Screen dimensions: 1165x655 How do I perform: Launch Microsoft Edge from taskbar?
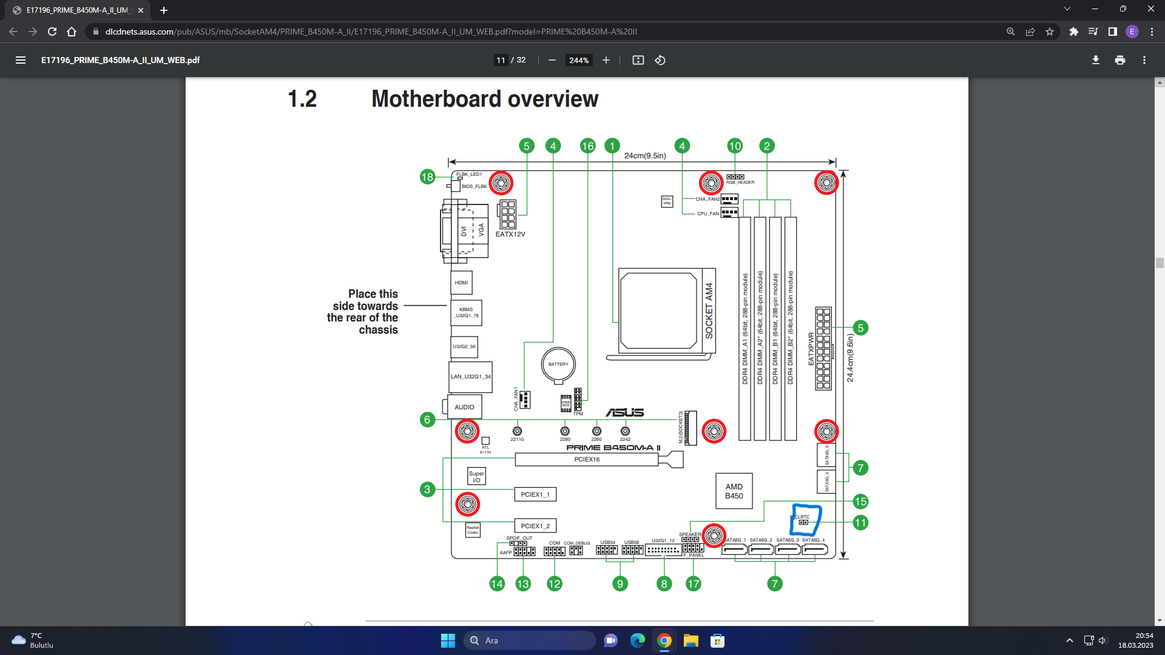tap(638, 640)
